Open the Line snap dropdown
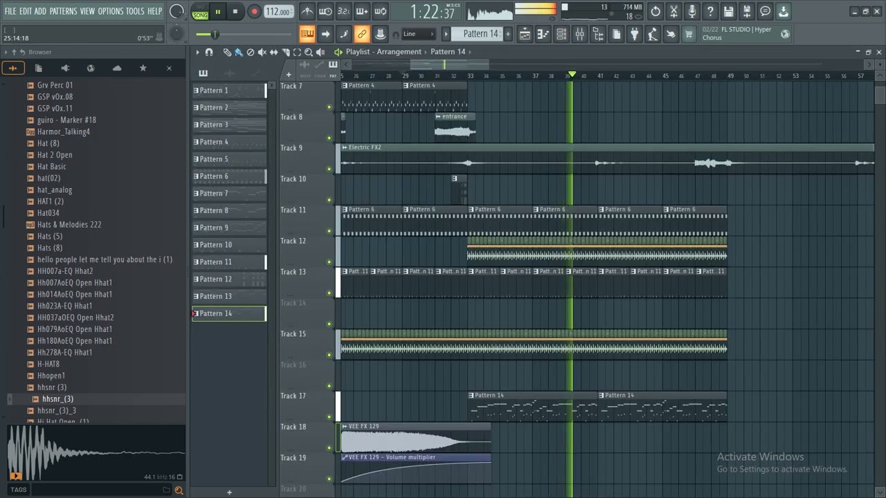 click(419, 34)
